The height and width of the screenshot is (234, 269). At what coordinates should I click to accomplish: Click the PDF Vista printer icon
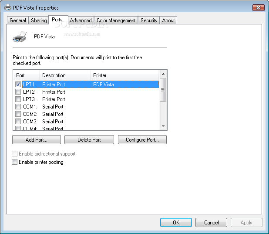click(x=20, y=37)
